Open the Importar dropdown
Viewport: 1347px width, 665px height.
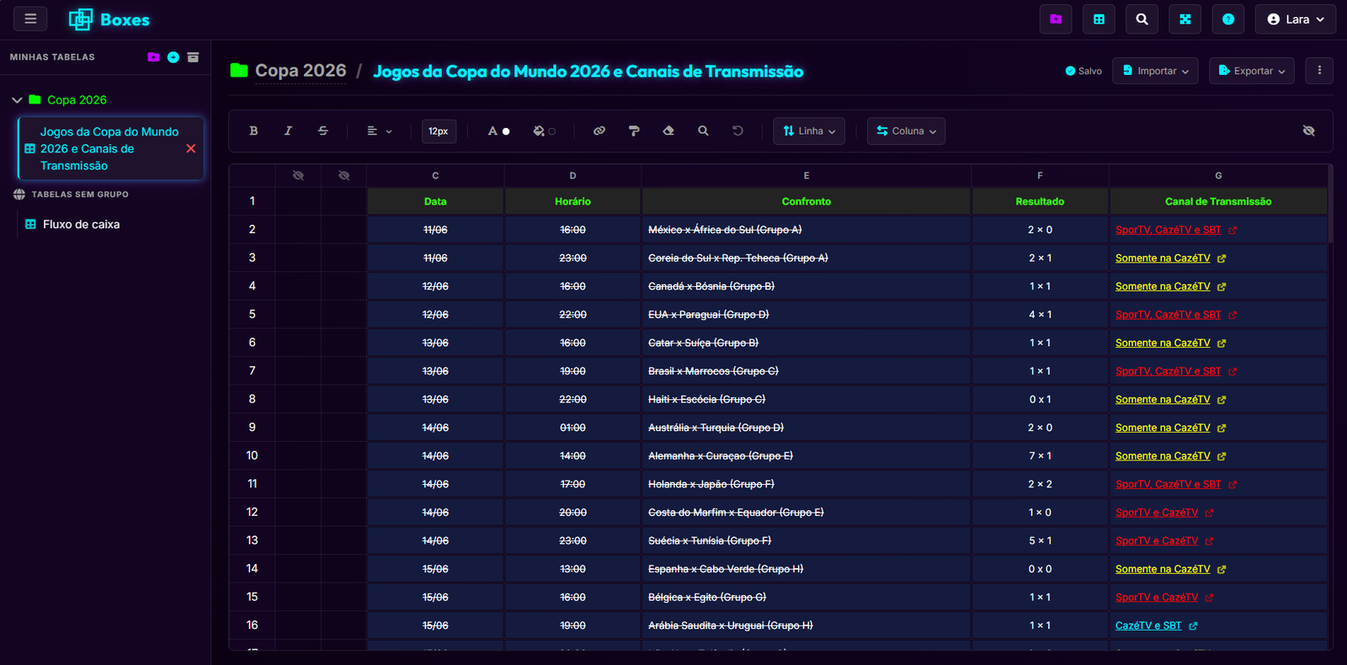pos(1156,71)
